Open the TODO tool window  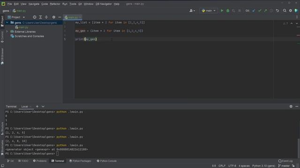click(x=23, y=161)
